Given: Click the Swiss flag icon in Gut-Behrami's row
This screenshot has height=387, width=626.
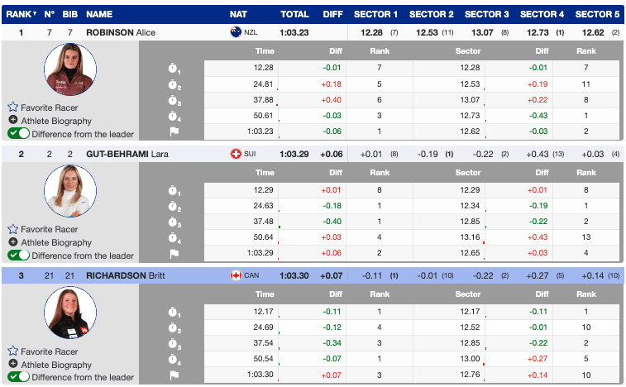Looking at the screenshot, I should point(236,154).
